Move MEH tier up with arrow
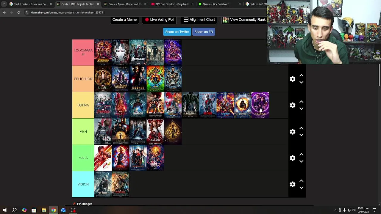Image resolution: width=381 pixels, height=214 pixels. tap(301, 128)
